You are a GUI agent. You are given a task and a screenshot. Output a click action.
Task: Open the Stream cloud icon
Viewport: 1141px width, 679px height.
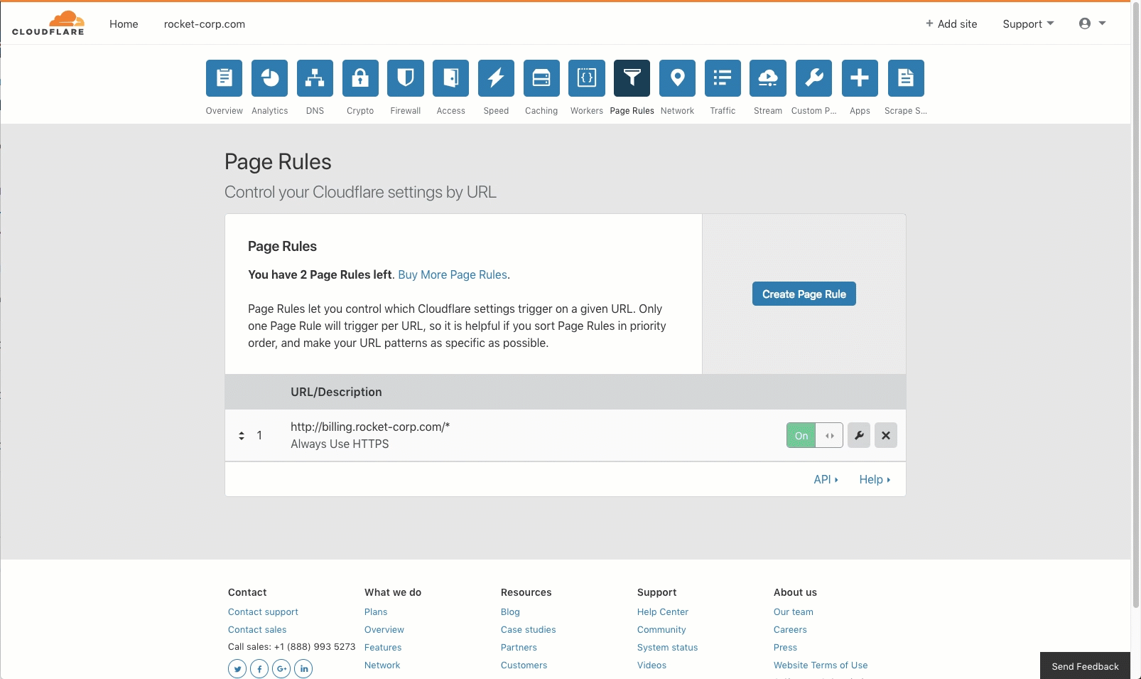[768, 78]
